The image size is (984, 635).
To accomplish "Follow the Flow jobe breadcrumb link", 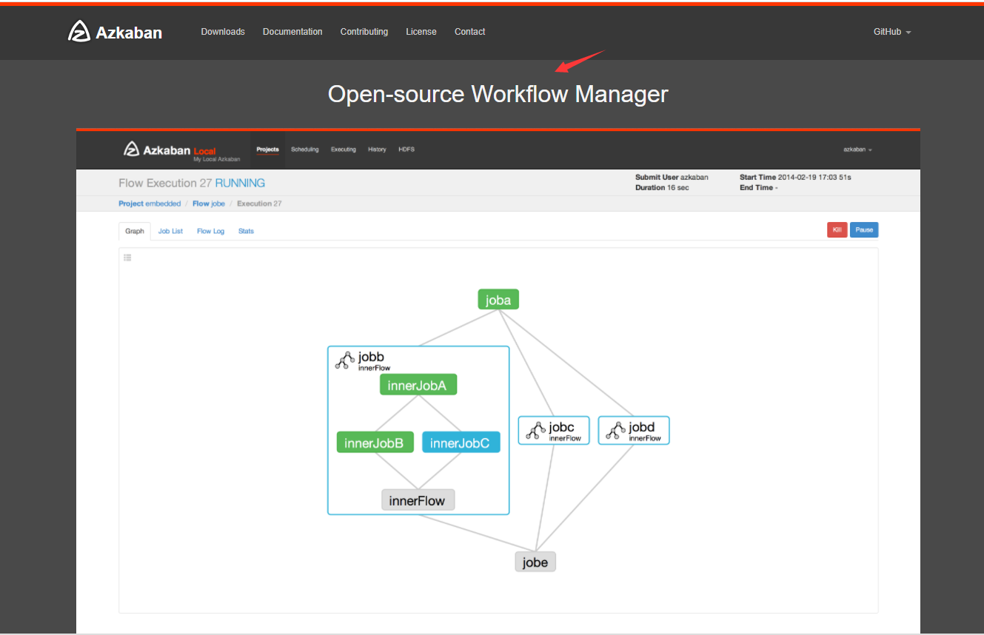I will (x=209, y=204).
